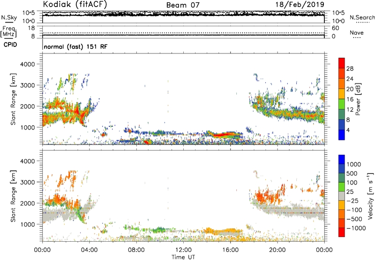Click the '1000' label on velocity panel range axis

27,224
